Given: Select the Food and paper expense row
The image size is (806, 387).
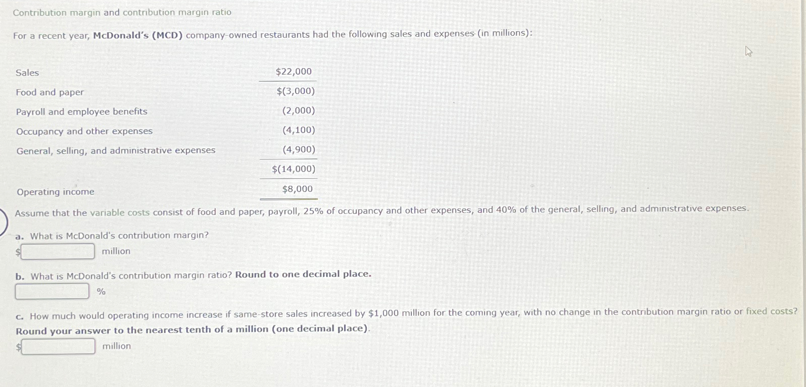Looking at the screenshot, I should click(50, 92).
